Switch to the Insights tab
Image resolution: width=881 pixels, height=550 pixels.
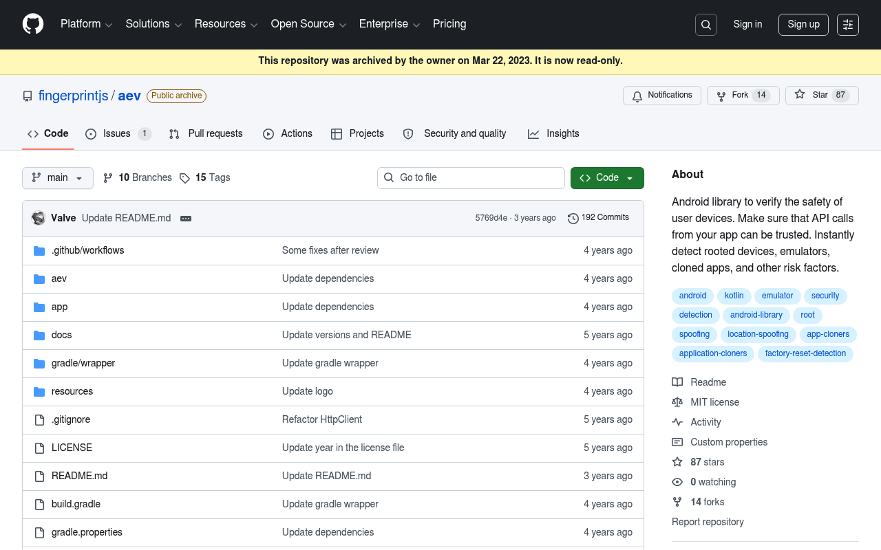(x=553, y=134)
